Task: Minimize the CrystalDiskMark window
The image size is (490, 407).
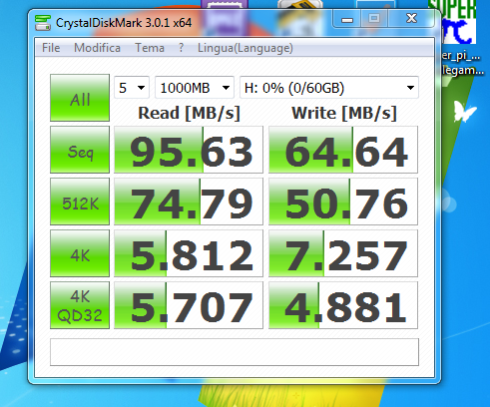Action: pos(347,19)
